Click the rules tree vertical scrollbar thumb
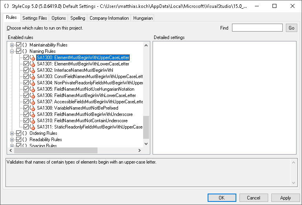 (x=146, y=127)
